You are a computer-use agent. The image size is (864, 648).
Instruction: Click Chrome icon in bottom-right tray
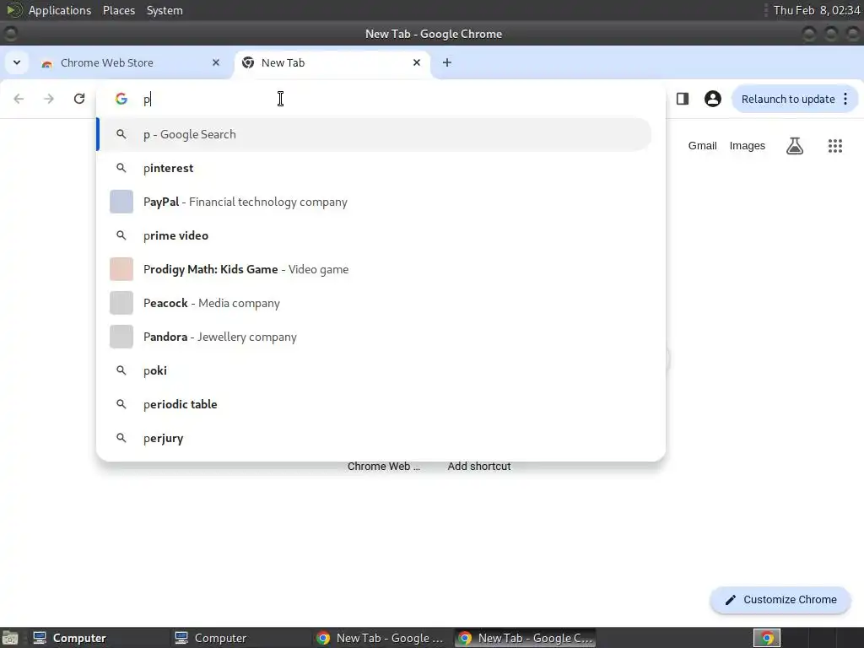(767, 638)
